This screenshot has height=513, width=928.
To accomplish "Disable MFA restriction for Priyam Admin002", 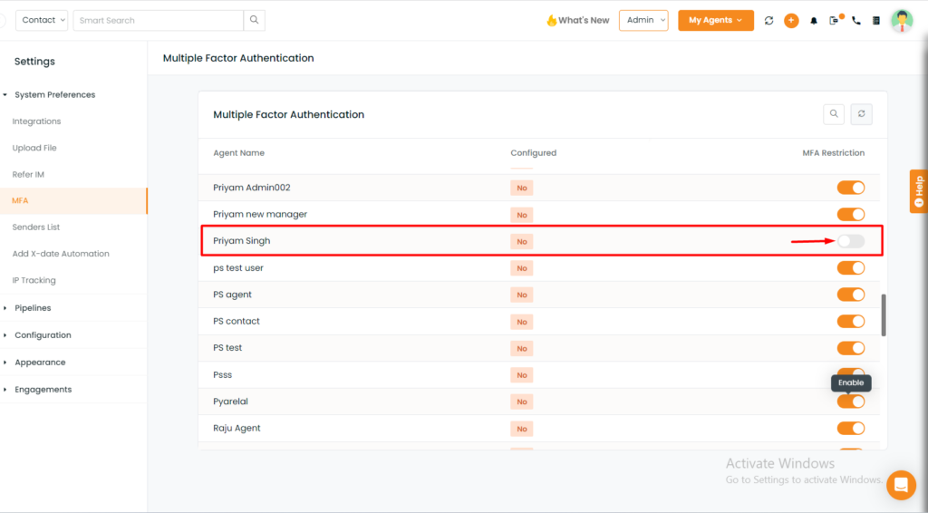I will click(x=850, y=189).
